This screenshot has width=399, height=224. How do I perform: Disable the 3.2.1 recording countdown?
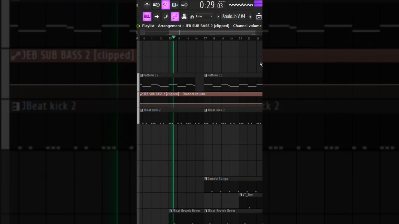pyautogui.click(x=166, y=5)
